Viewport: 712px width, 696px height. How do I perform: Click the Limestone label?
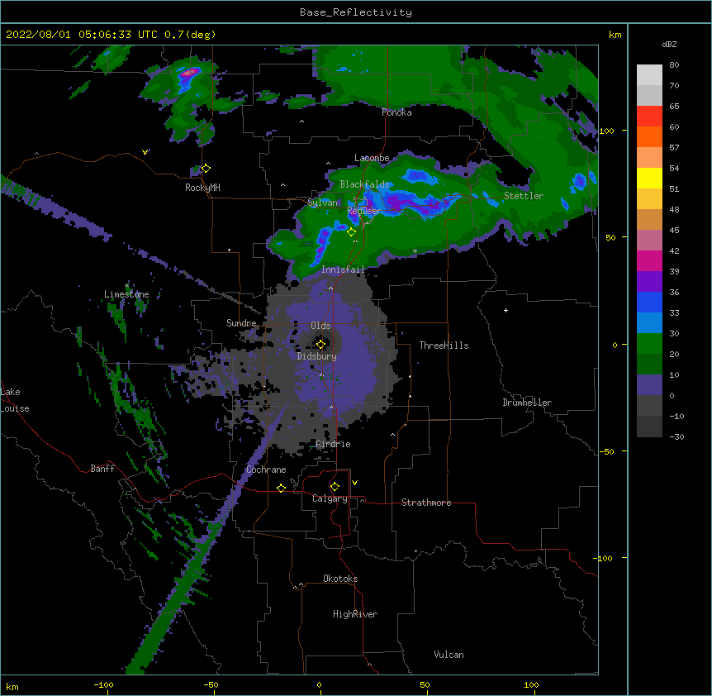pyautogui.click(x=126, y=294)
